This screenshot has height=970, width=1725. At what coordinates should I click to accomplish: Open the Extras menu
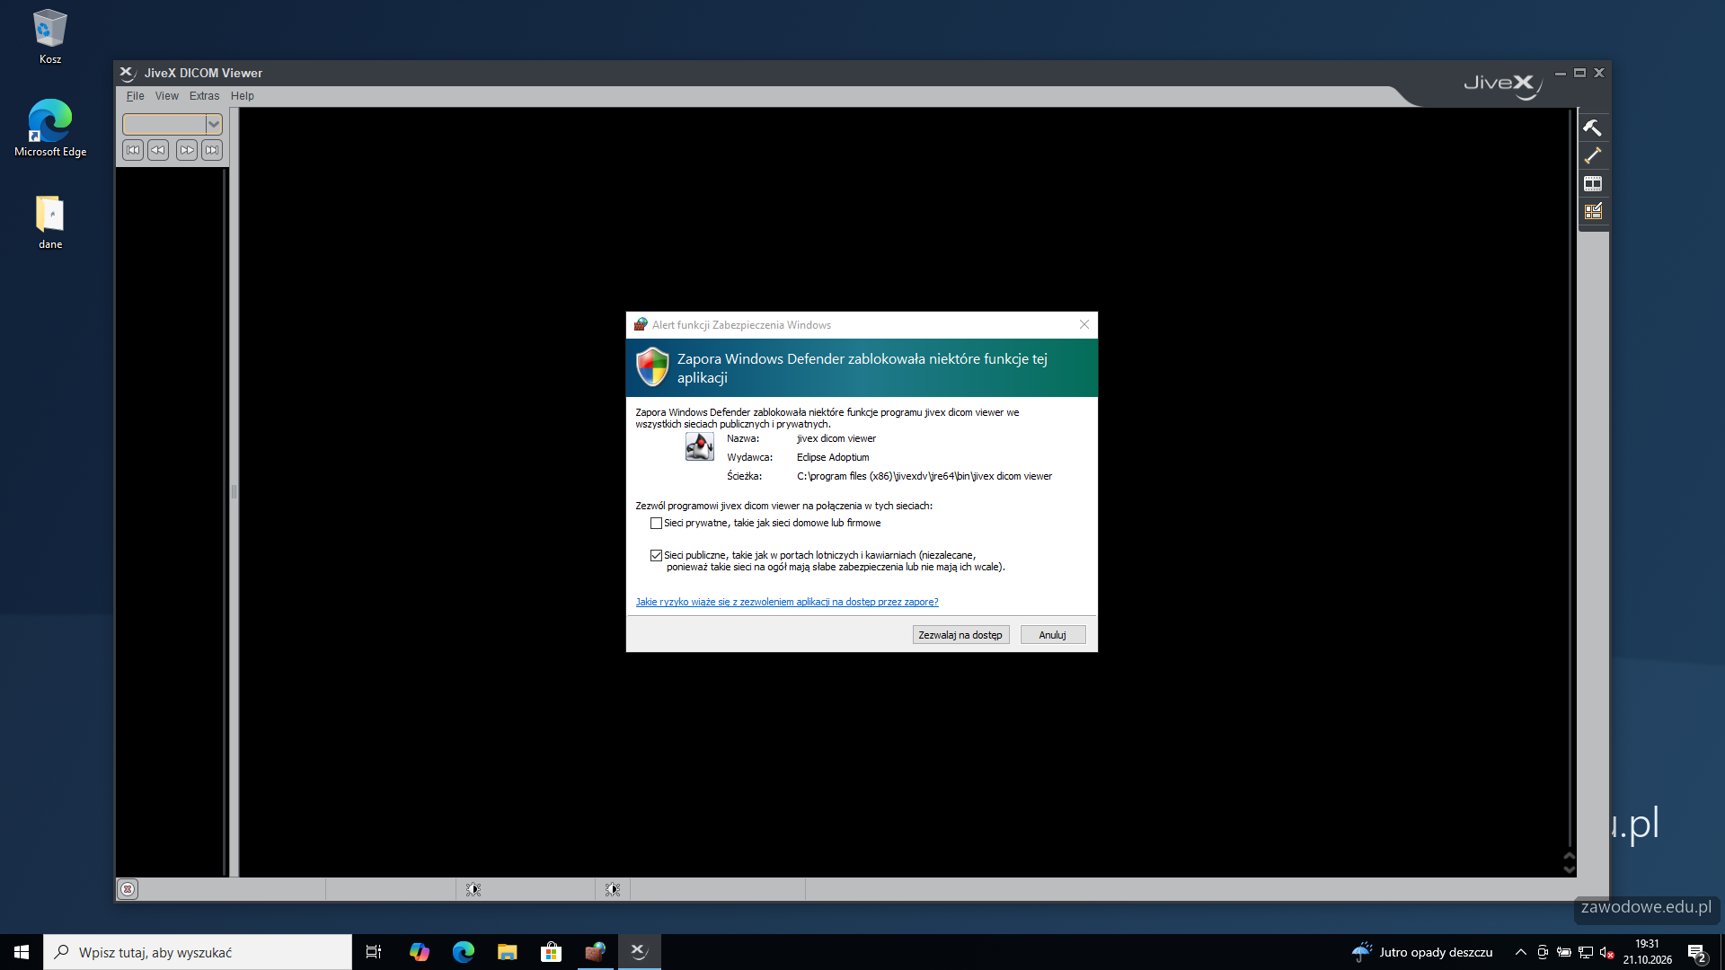204,96
